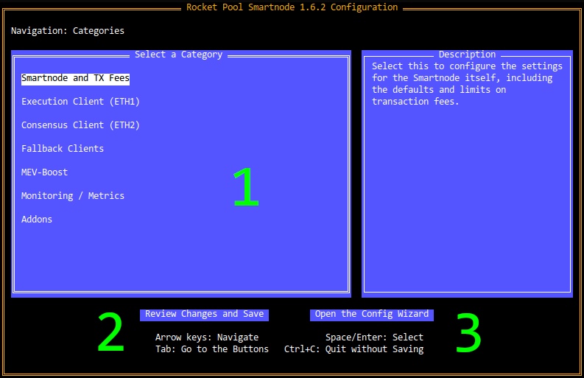Image resolution: width=584 pixels, height=378 pixels.
Task: Open the Execution Client (ETH1) category
Action: click(80, 102)
